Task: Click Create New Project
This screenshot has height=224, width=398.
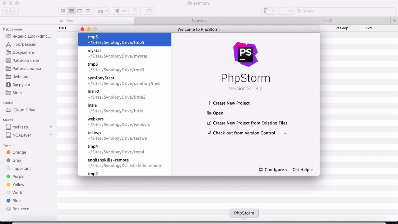Action: [231, 103]
